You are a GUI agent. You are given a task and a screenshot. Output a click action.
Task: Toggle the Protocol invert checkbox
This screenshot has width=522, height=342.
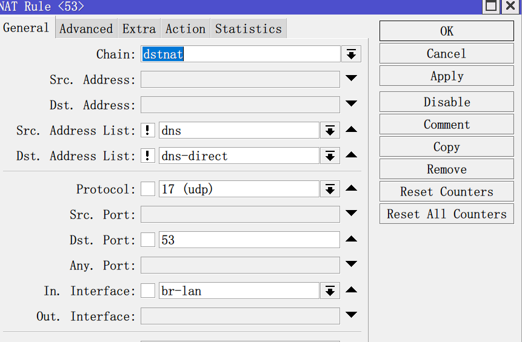pyautogui.click(x=148, y=189)
